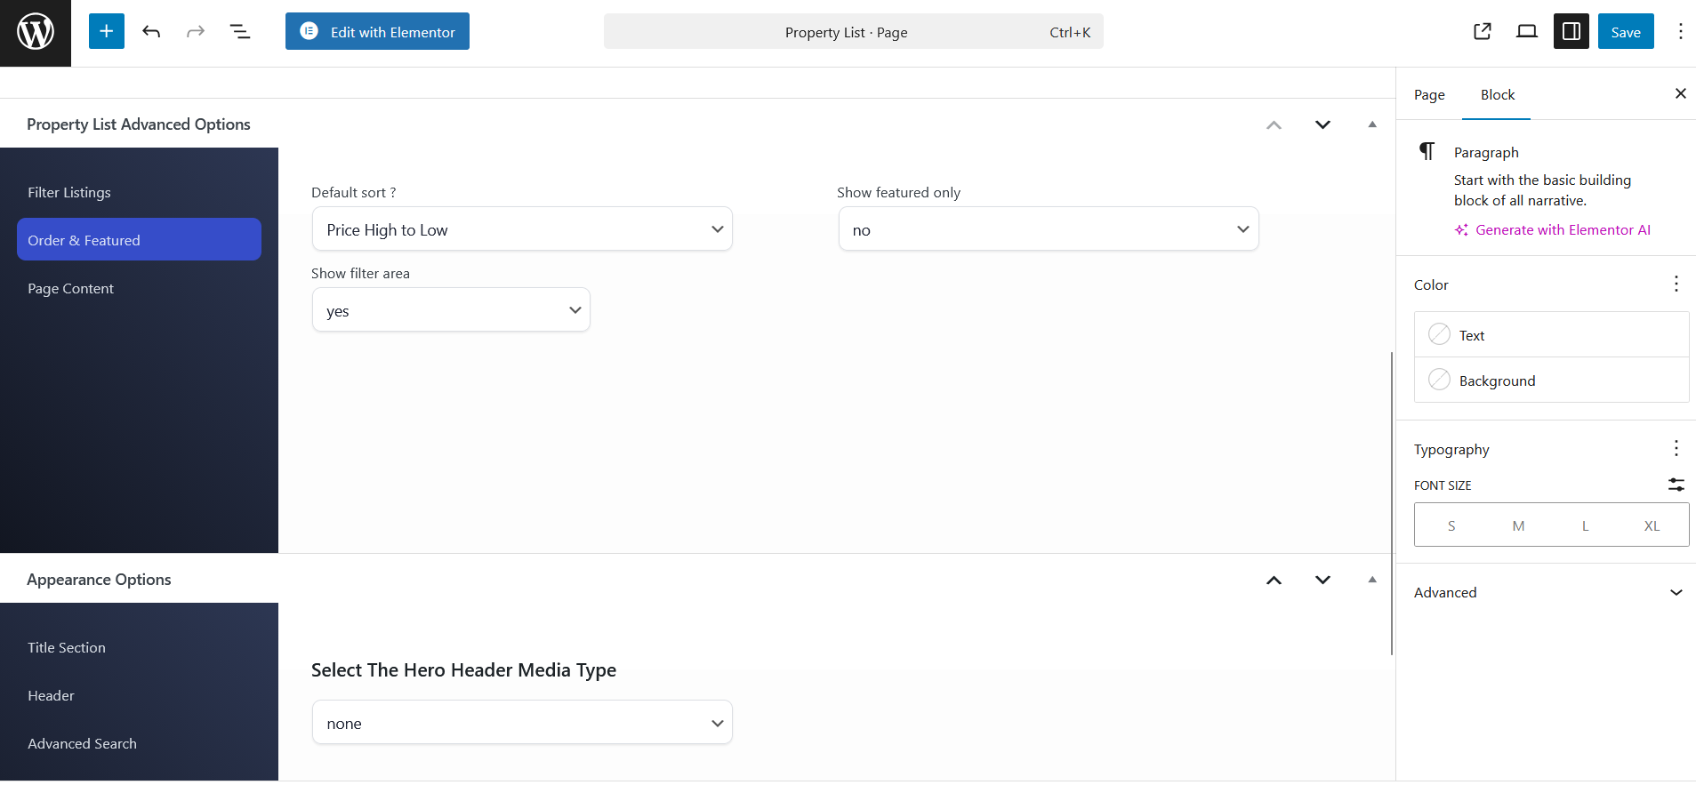
Task: Click the Edit with Elementor button
Action: (377, 32)
